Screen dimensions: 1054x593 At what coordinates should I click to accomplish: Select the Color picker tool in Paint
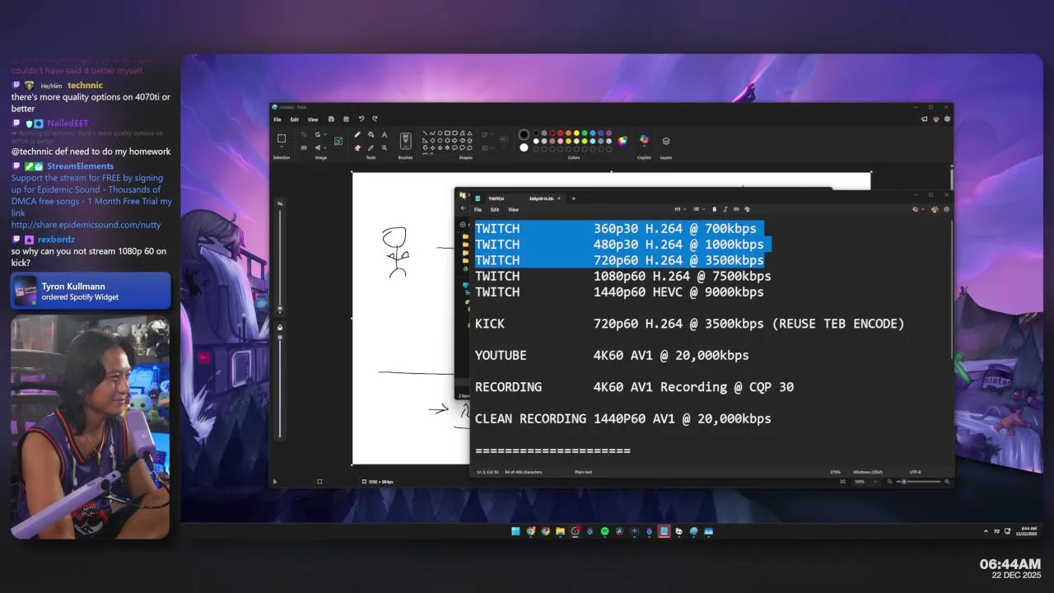[371, 148]
